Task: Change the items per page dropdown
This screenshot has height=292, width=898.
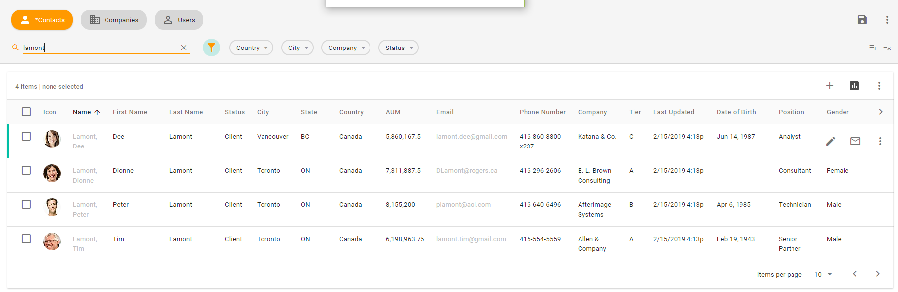Action: (x=822, y=274)
